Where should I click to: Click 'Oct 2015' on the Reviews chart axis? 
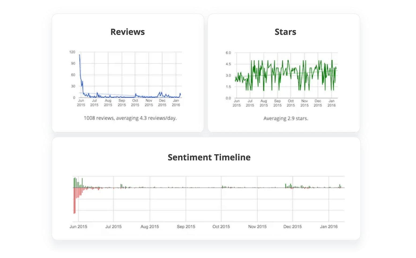point(135,103)
